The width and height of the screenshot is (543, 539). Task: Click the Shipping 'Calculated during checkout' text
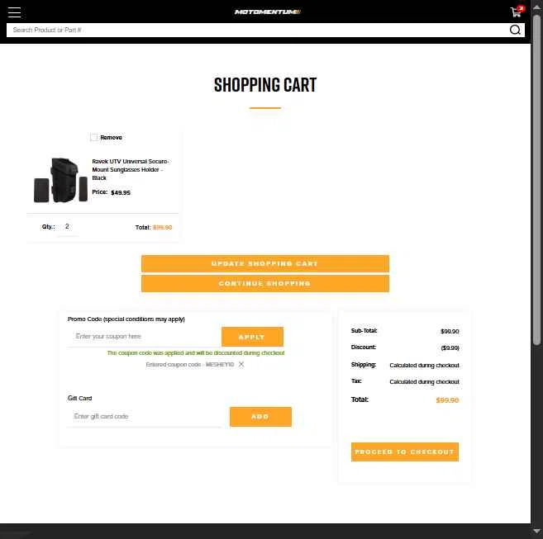point(424,366)
